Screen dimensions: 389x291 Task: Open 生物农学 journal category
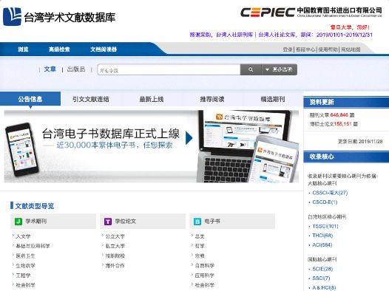pyautogui.click(x=26, y=265)
